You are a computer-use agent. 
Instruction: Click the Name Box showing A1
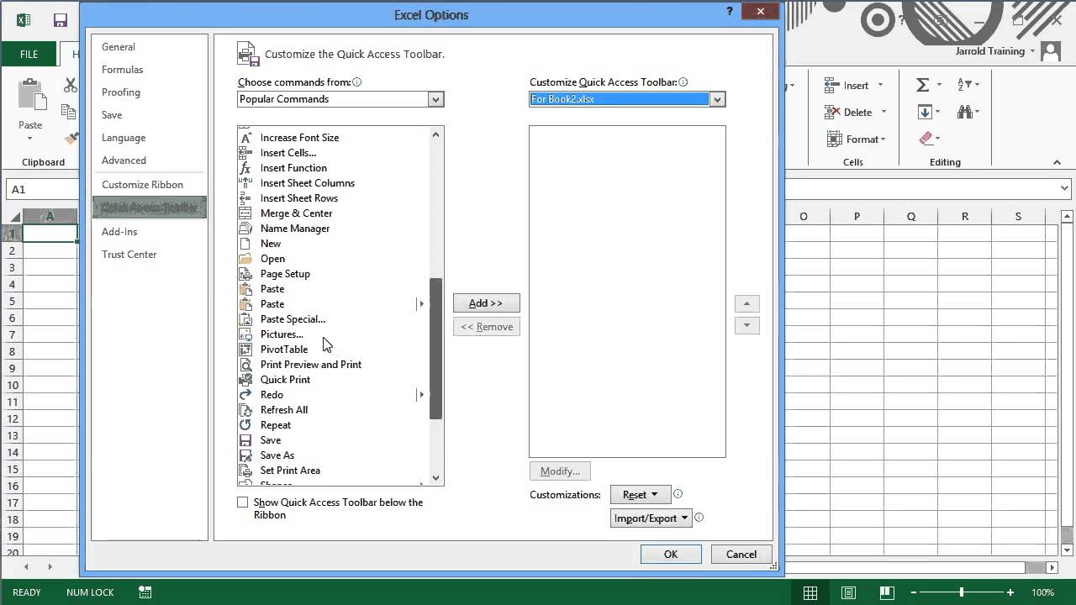pos(40,190)
